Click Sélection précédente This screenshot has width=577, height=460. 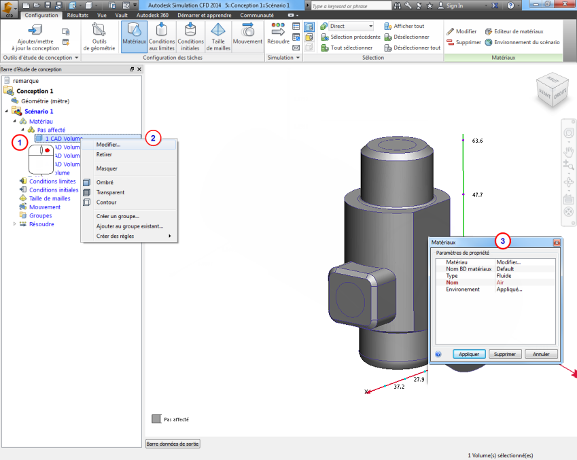coord(351,37)
